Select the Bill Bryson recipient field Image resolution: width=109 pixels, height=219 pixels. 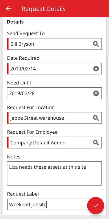pos(54,44)
